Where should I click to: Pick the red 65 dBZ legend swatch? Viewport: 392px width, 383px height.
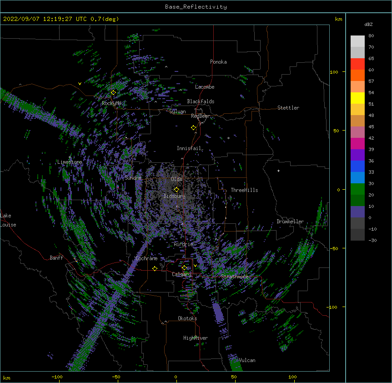[357, 64]
